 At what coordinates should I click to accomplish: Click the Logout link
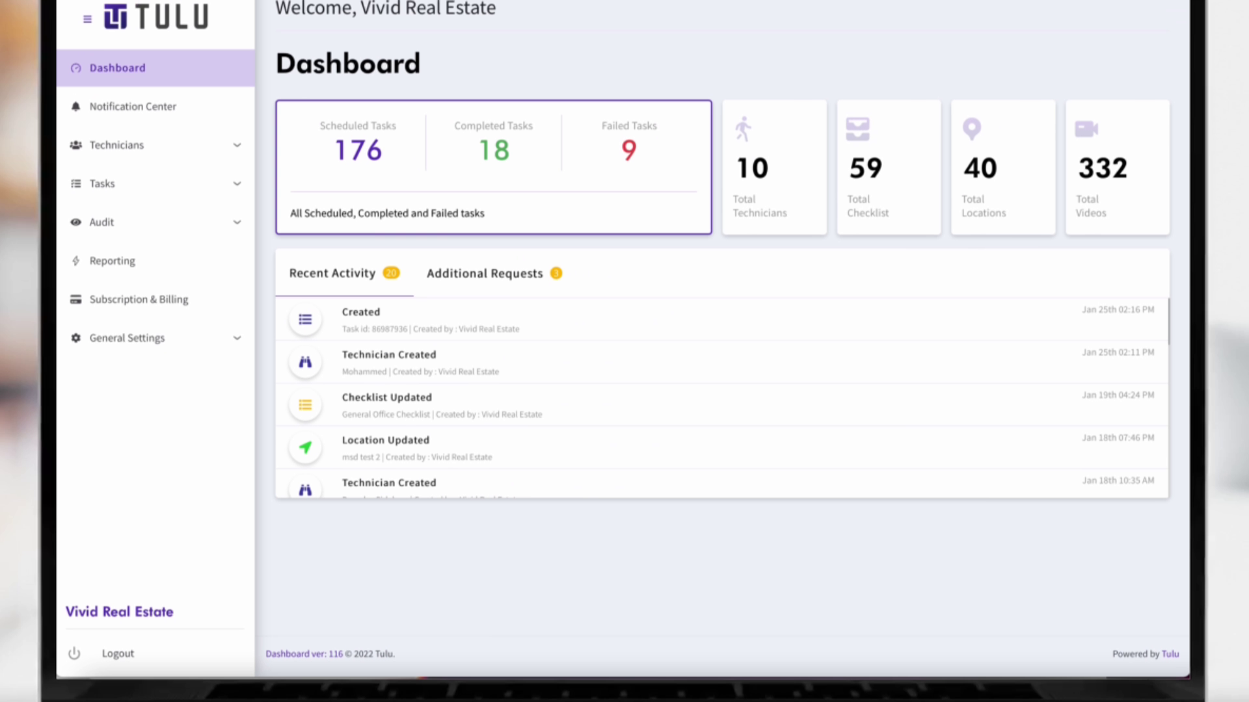click(118, 653)
